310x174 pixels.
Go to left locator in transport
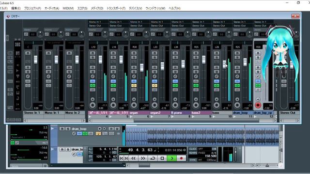pyautogui.click(x=121, y=158)
